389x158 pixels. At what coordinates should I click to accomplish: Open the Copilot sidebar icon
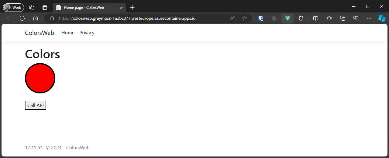(382, 18)
